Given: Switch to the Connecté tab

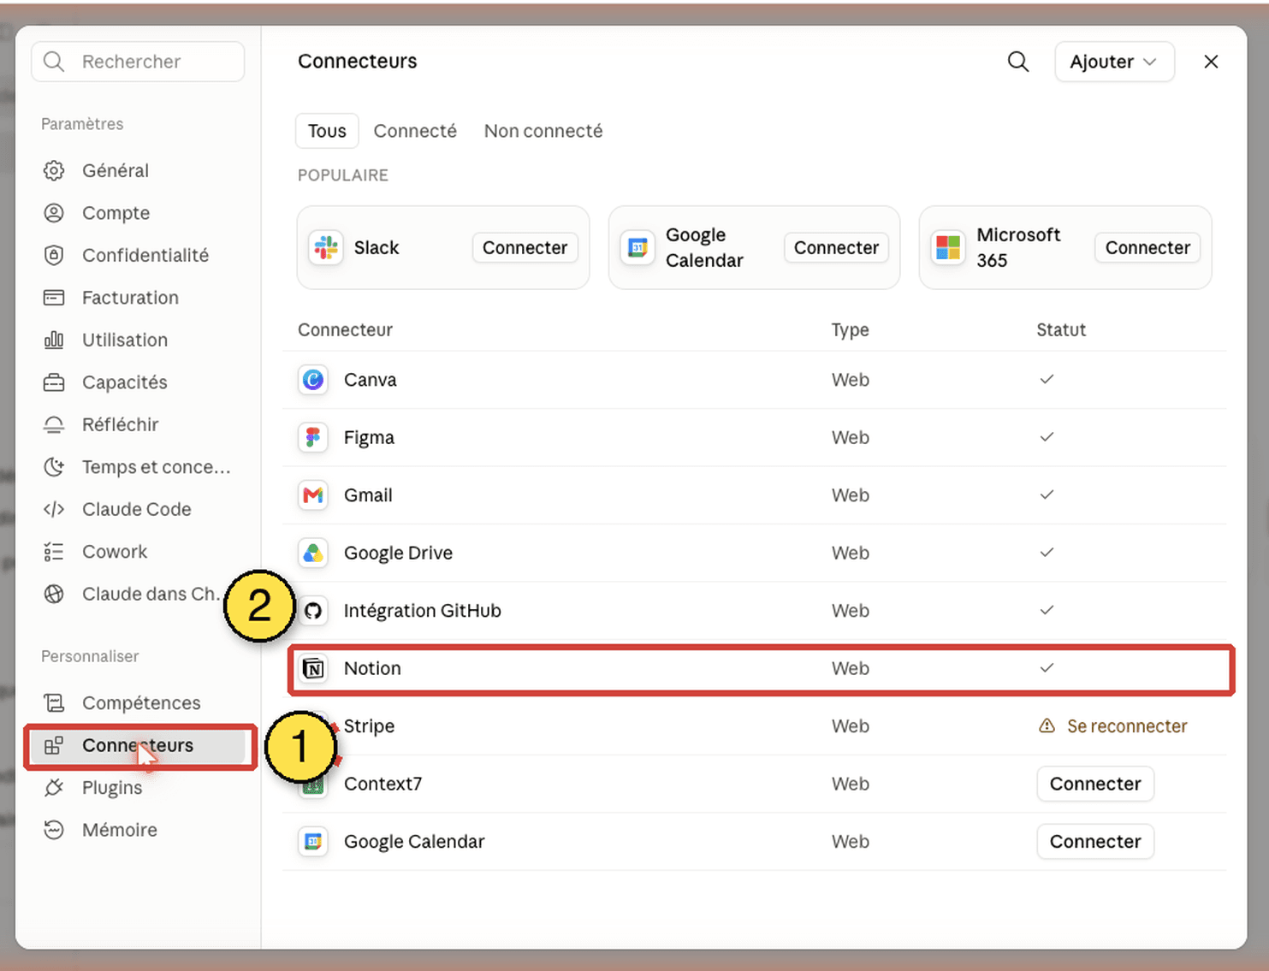Looking at the screenshot, I should click(415, 131).
